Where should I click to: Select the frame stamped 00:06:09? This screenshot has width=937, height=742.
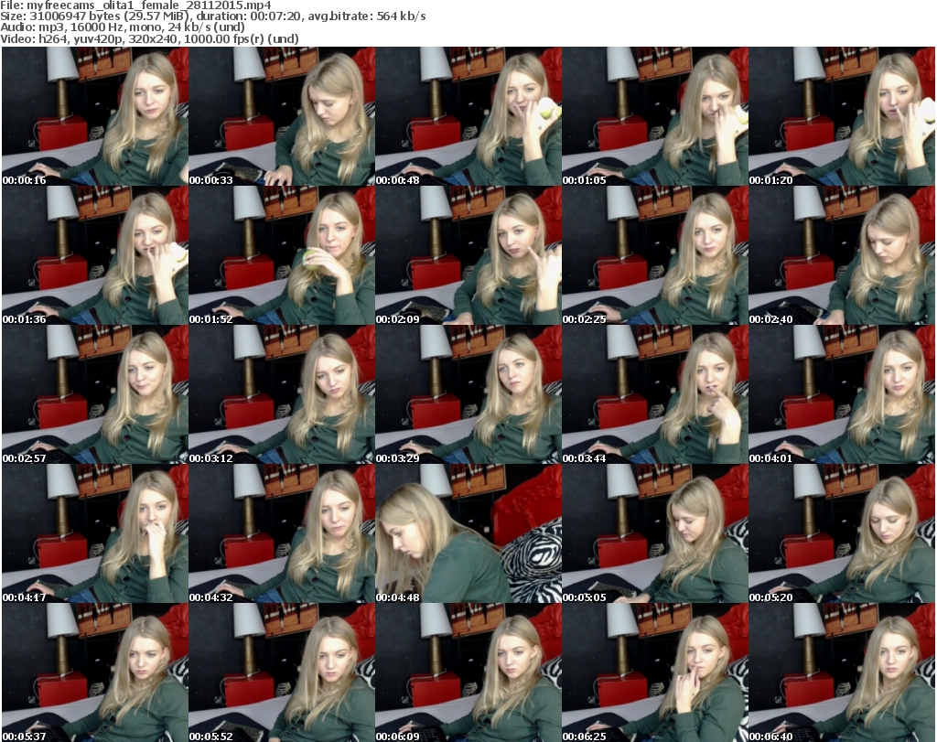[x=468, y=672]
